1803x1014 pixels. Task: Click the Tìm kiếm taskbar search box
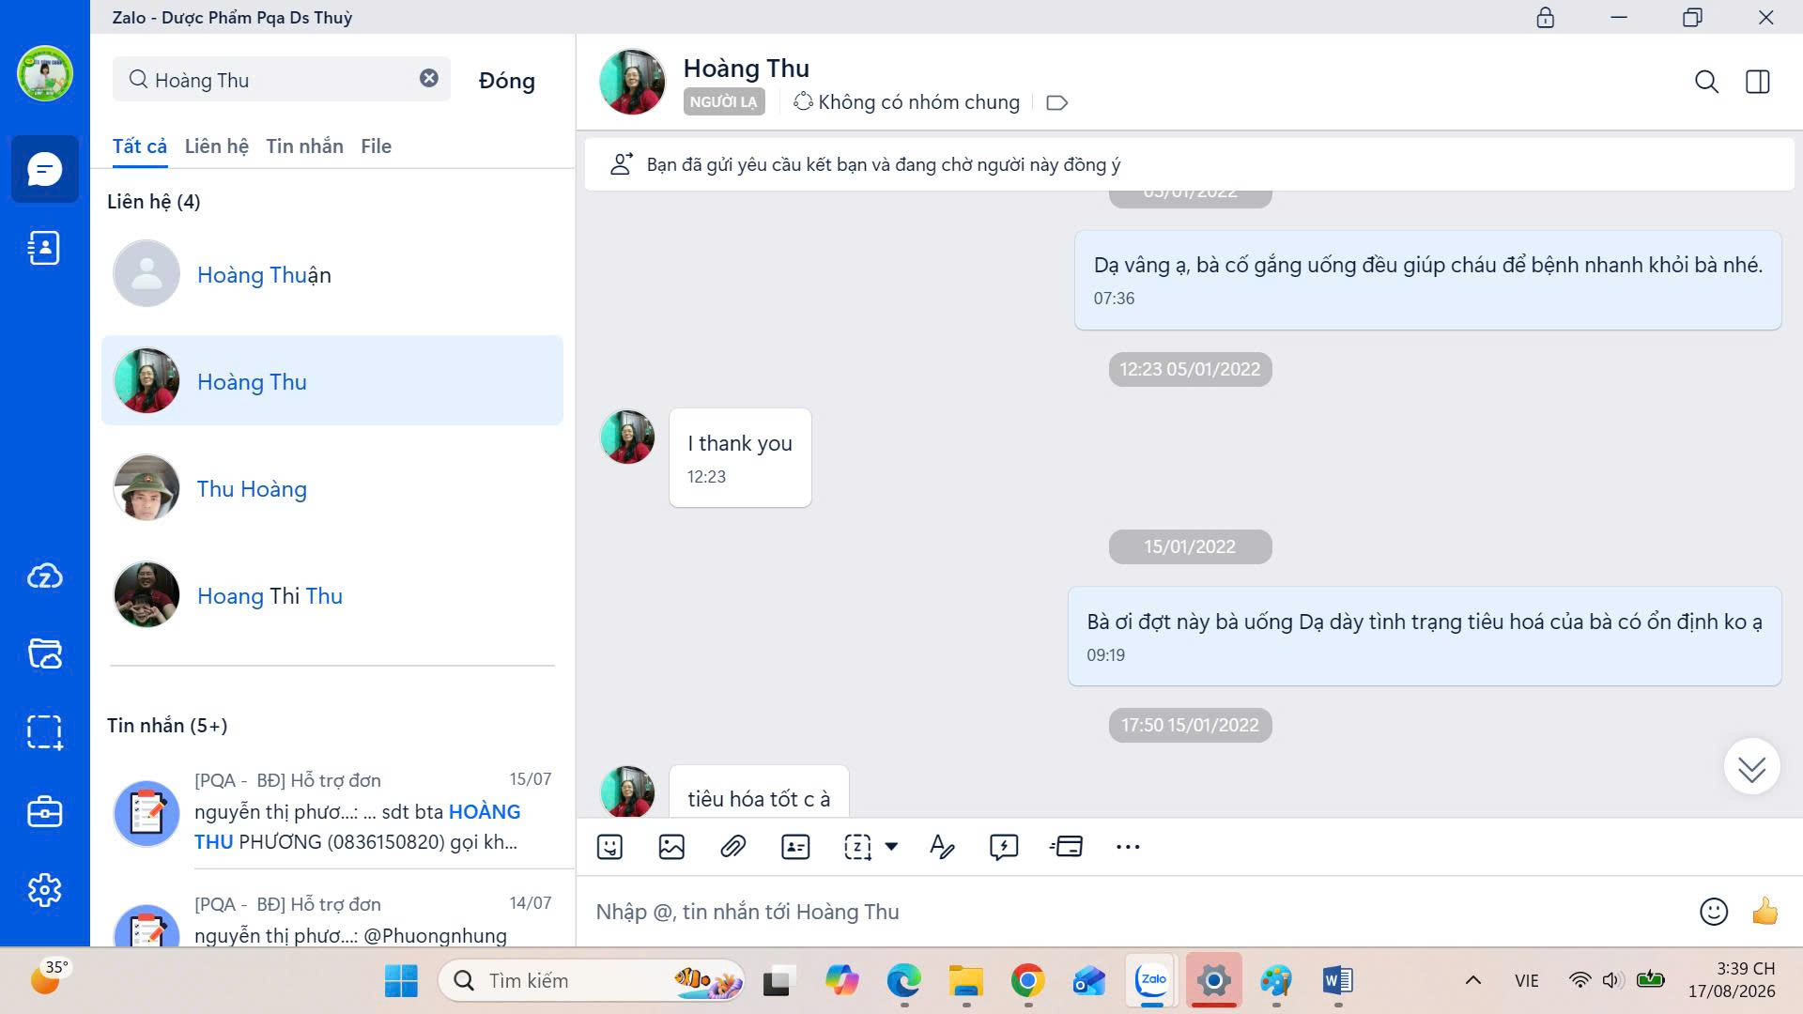click(x=592, y=981)
